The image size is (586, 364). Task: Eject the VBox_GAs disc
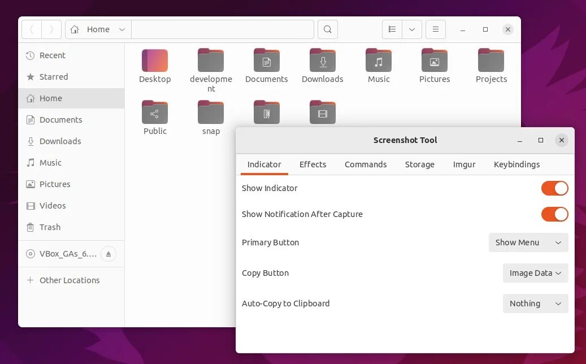click(108, 254)
